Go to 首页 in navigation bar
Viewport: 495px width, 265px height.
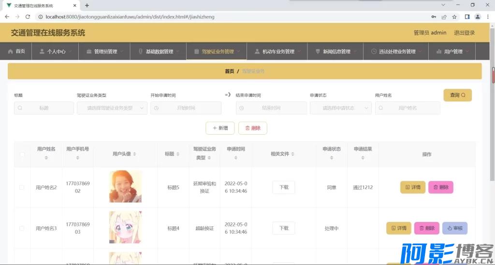click(16, 51)
